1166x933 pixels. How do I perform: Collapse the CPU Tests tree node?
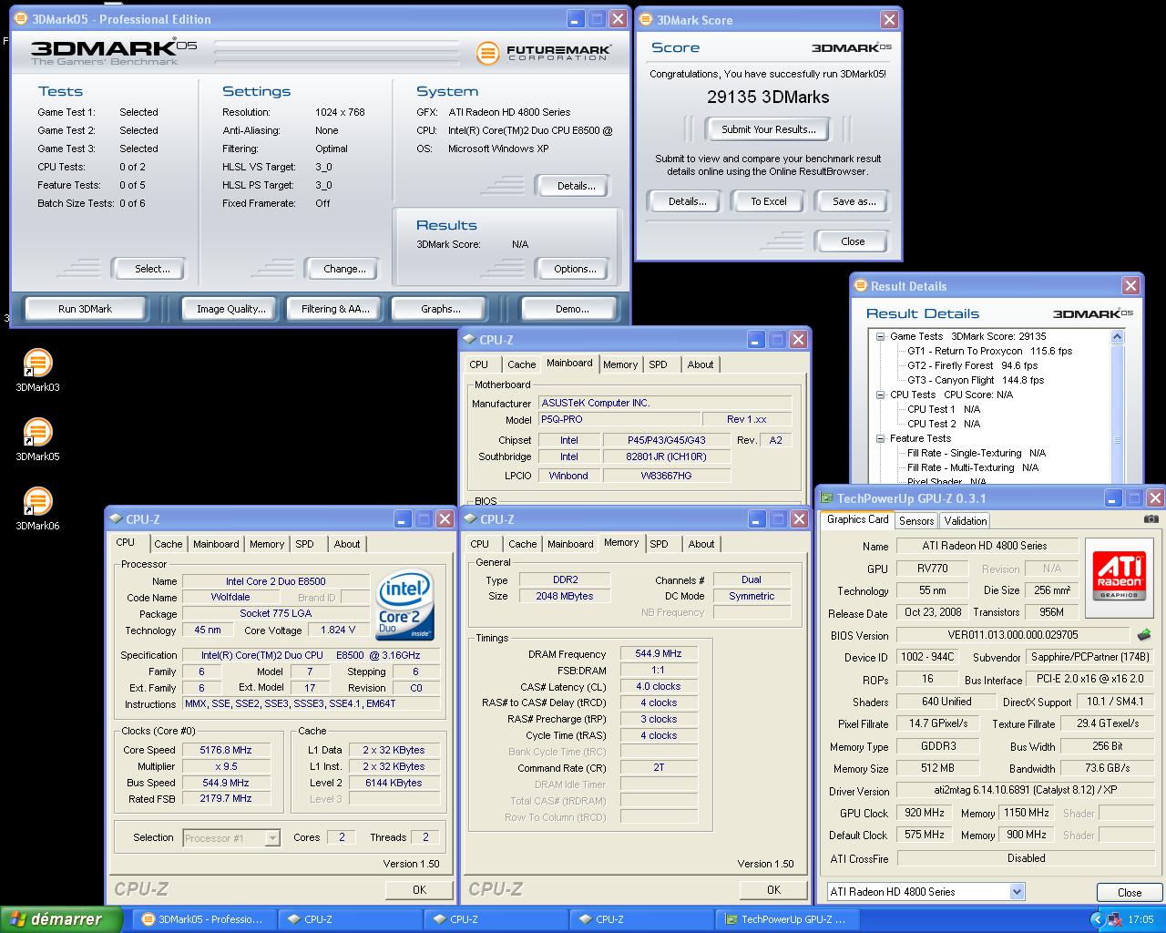[x=881, y=395]
